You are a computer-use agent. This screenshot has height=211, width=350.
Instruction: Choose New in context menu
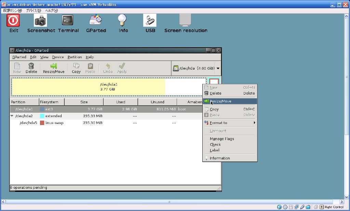(230, 87)
